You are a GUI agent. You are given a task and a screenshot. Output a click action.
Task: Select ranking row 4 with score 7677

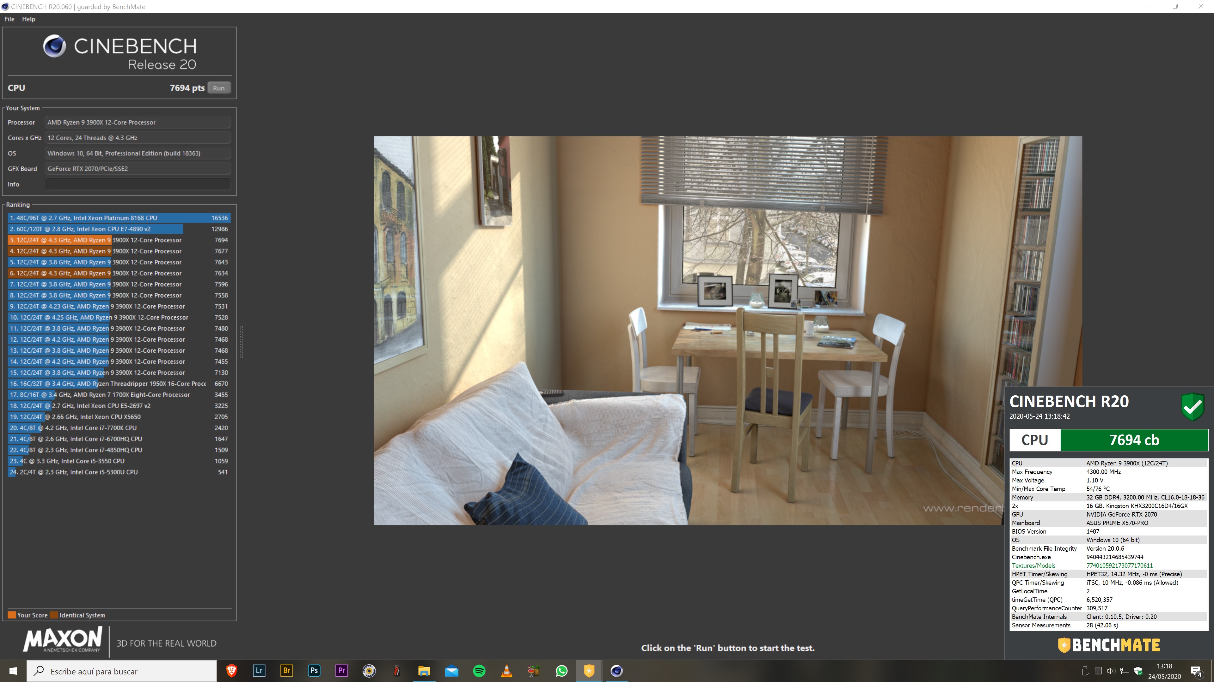click(119, 251)
